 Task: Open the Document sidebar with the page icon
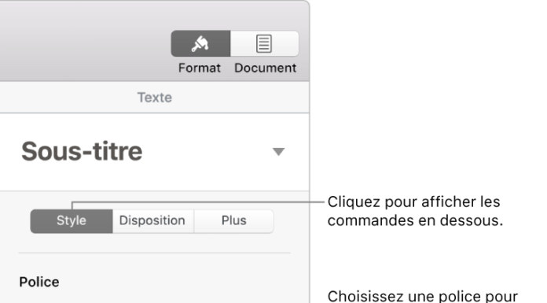point(264,44)
